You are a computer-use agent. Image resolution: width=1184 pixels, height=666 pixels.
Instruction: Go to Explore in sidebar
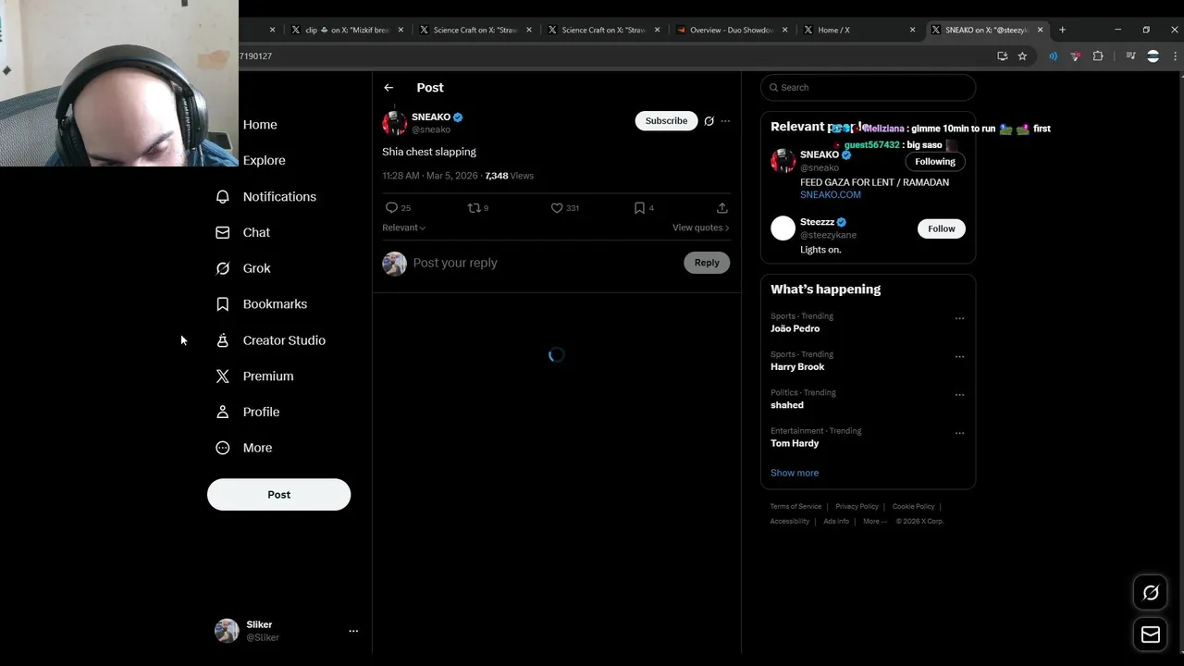pos(264,160)
